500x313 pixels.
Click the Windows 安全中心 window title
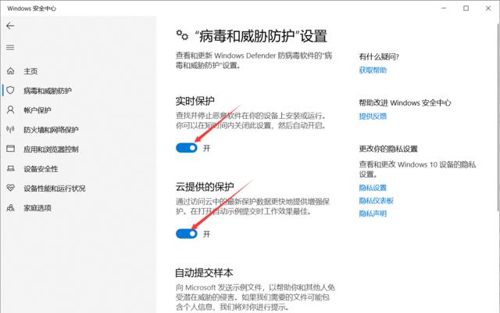pyautogui.click(x=31, y=9)
